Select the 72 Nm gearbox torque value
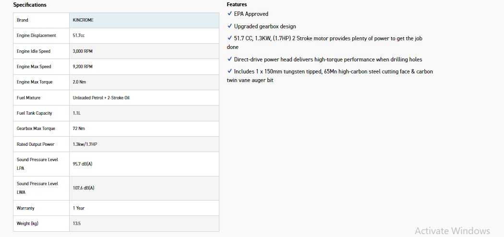This screenshot has width=504, height=237. (x=79, y=129)
